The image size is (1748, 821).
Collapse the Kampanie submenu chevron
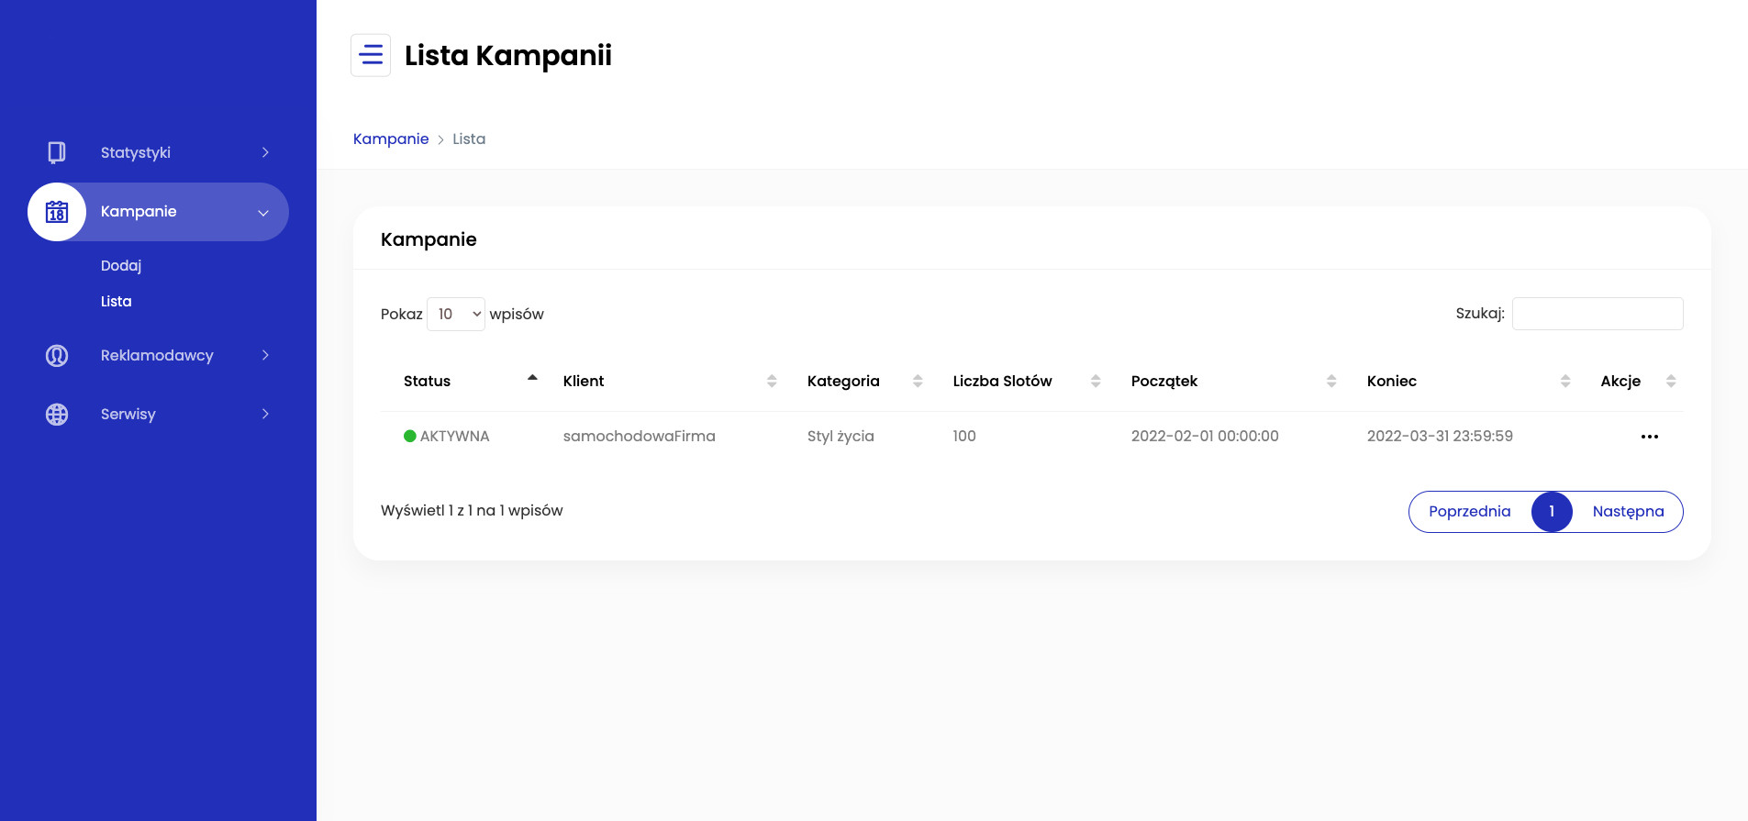click(263, 213)
